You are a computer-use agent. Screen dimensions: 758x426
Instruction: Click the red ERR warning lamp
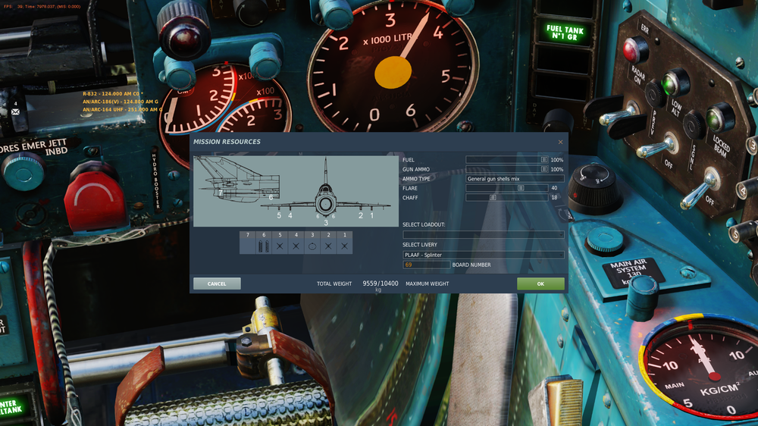(634, 49)
